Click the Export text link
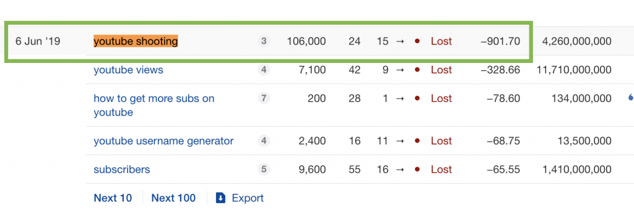This screenshot has height=224, width=634. (248, 198)
